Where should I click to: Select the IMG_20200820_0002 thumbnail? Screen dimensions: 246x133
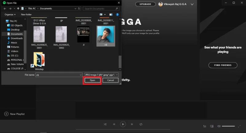pos(61,34)
